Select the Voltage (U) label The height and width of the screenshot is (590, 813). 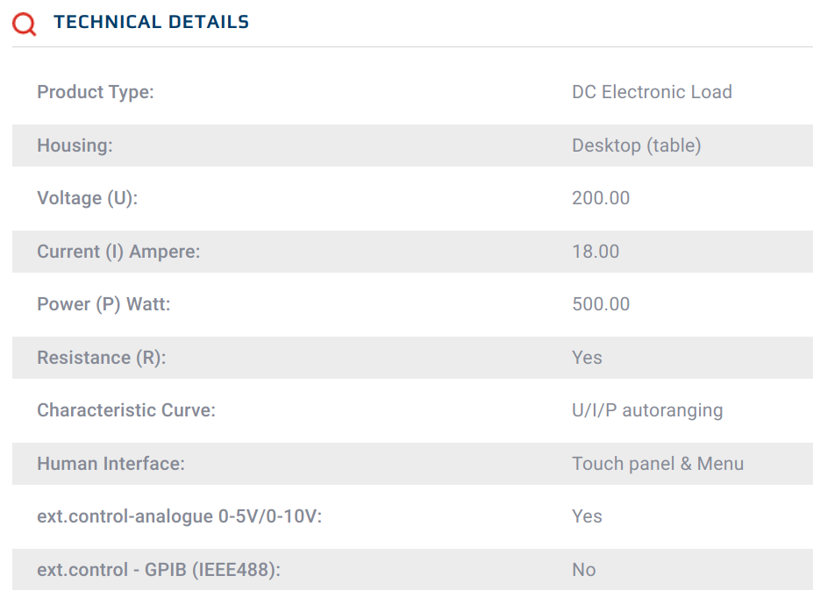(88, 198)
